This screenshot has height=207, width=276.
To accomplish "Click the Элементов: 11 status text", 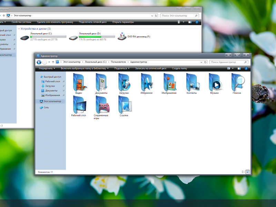I will [x=45, y=172].
